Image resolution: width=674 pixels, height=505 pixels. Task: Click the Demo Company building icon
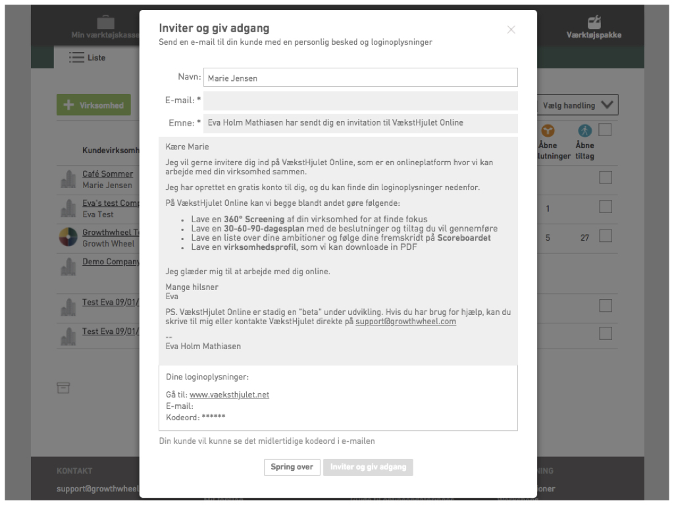pyautogui.click(x=68, y=267)
